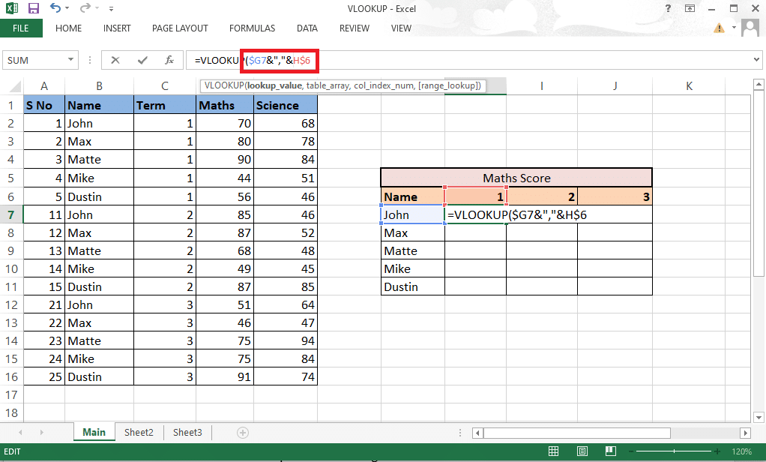Click the green FILE button
Screen dimensions: 766x462
(21, 28)
